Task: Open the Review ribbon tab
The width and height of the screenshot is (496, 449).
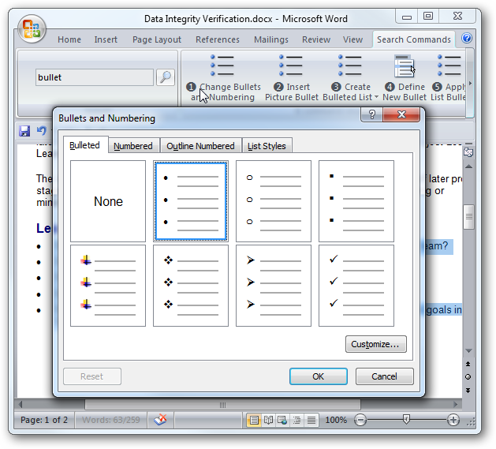Action: pos(316,39)
